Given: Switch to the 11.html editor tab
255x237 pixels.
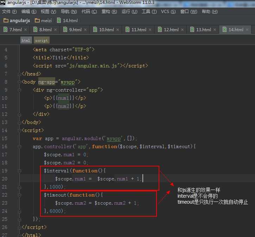Looking at the screenshot, I should (139, 30).
